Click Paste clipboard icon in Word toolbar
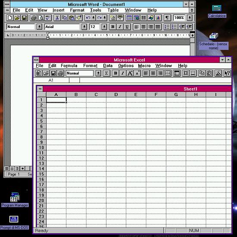 point(72,18)
